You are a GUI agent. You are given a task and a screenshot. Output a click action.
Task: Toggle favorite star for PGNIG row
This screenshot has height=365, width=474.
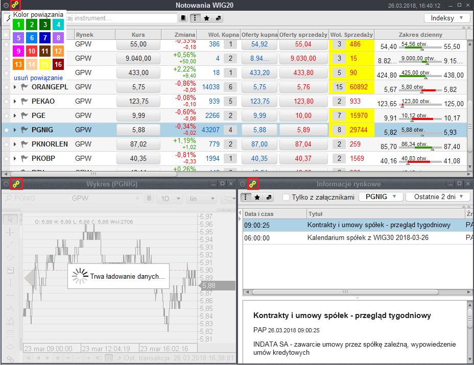click(6, 130)
